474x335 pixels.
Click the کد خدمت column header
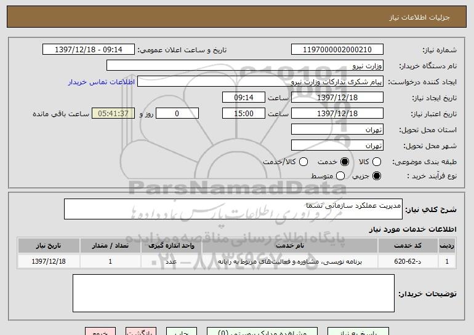point(408,246)
